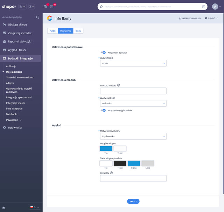Disable Włącz animację liczników switch
The image size is (224, 212).
coord(103,110)
